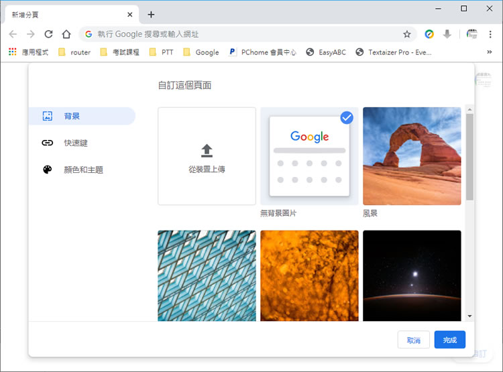Open the teal geometric glass pattern collection
Screen dimensions: 503x372
[207, 275]
